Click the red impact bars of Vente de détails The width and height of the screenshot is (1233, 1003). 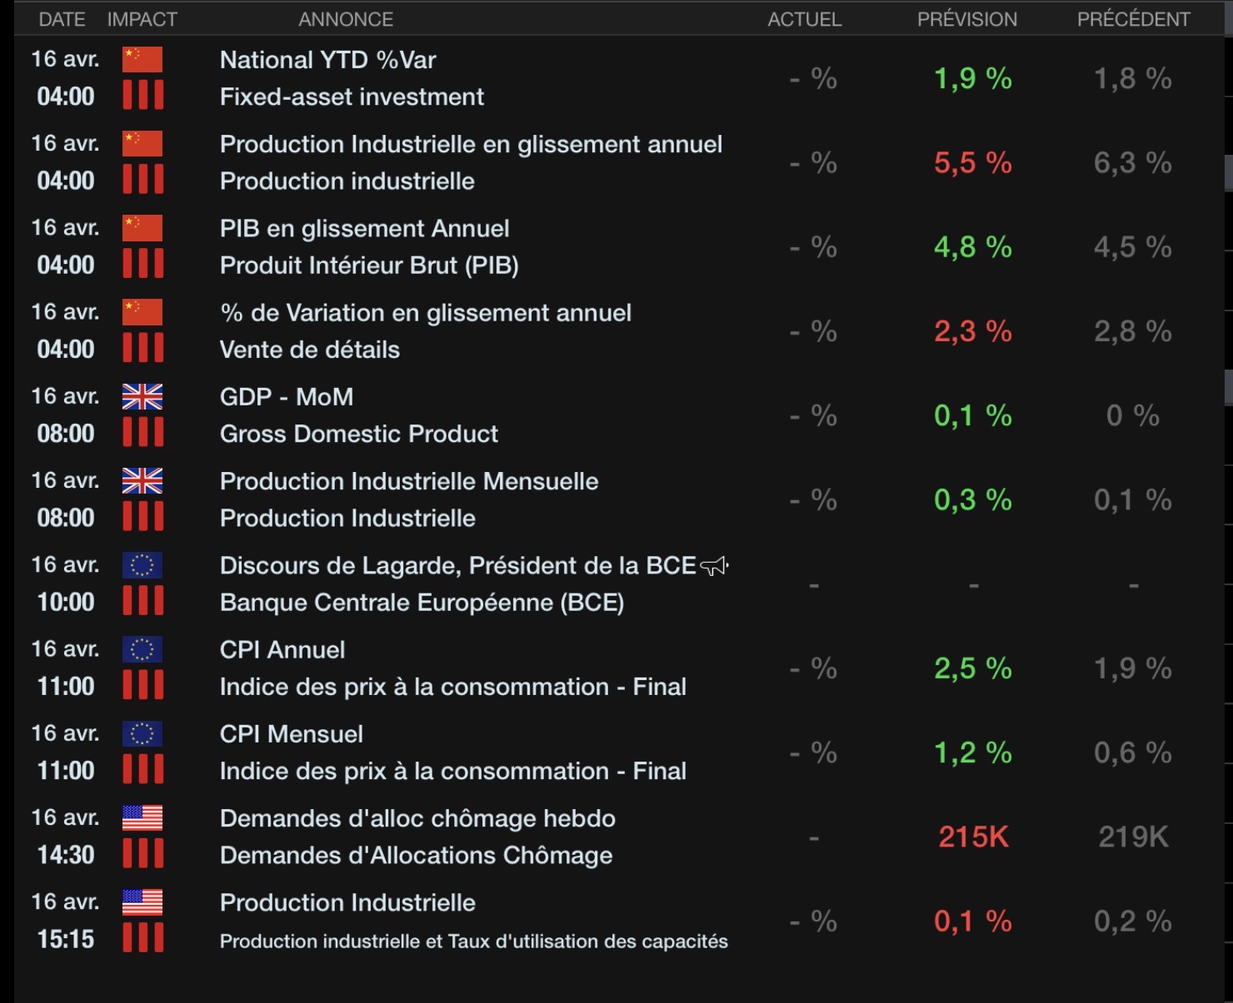(143, 347)
